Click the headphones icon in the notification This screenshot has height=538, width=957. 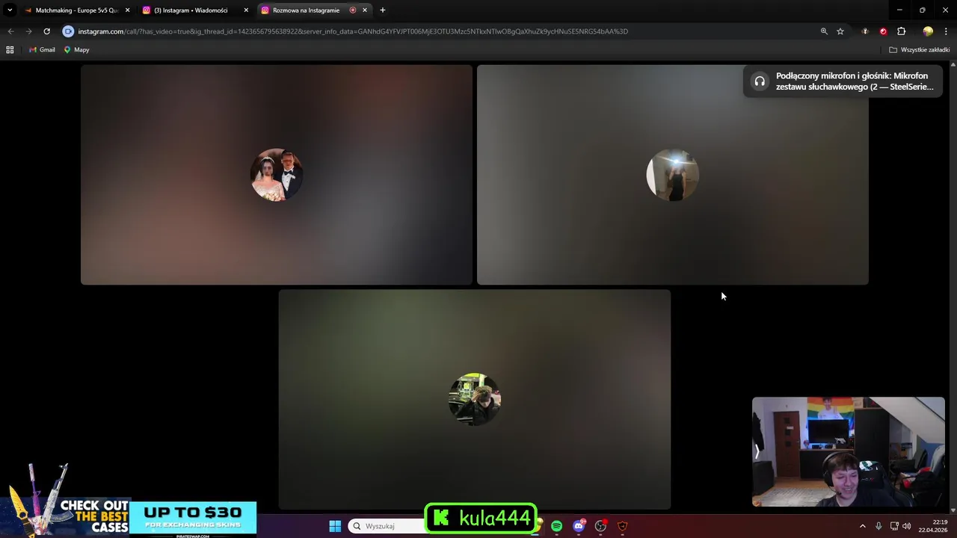tap(760, 81)
